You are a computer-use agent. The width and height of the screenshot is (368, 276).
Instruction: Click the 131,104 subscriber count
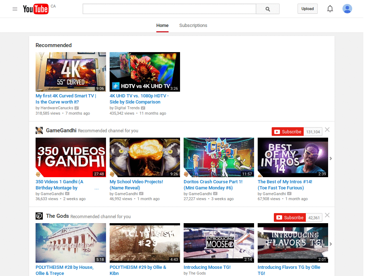pos(313,132)
